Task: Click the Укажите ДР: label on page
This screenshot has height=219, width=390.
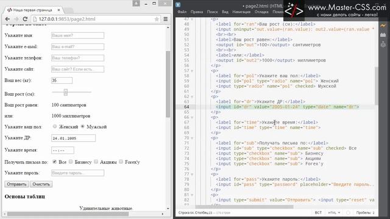Action: 18,138
